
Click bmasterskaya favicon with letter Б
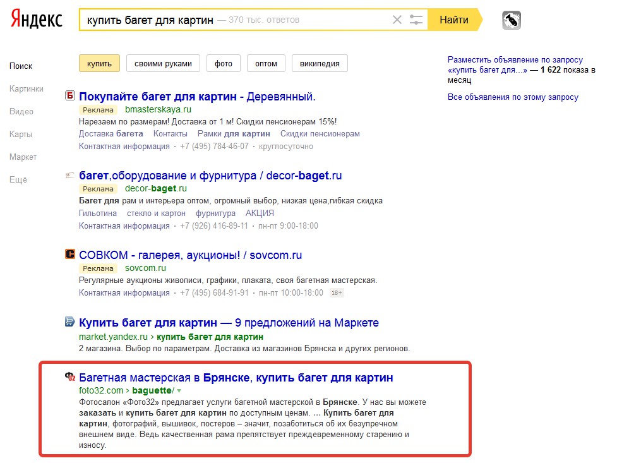[69, 95]
